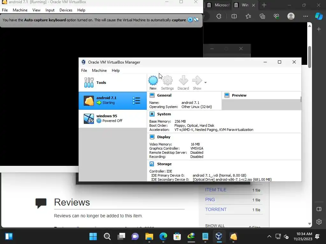Image resolution: width=326 pixels, height=244 pixels.
Task: Click the System section header
Action: [x=164, y=114]
